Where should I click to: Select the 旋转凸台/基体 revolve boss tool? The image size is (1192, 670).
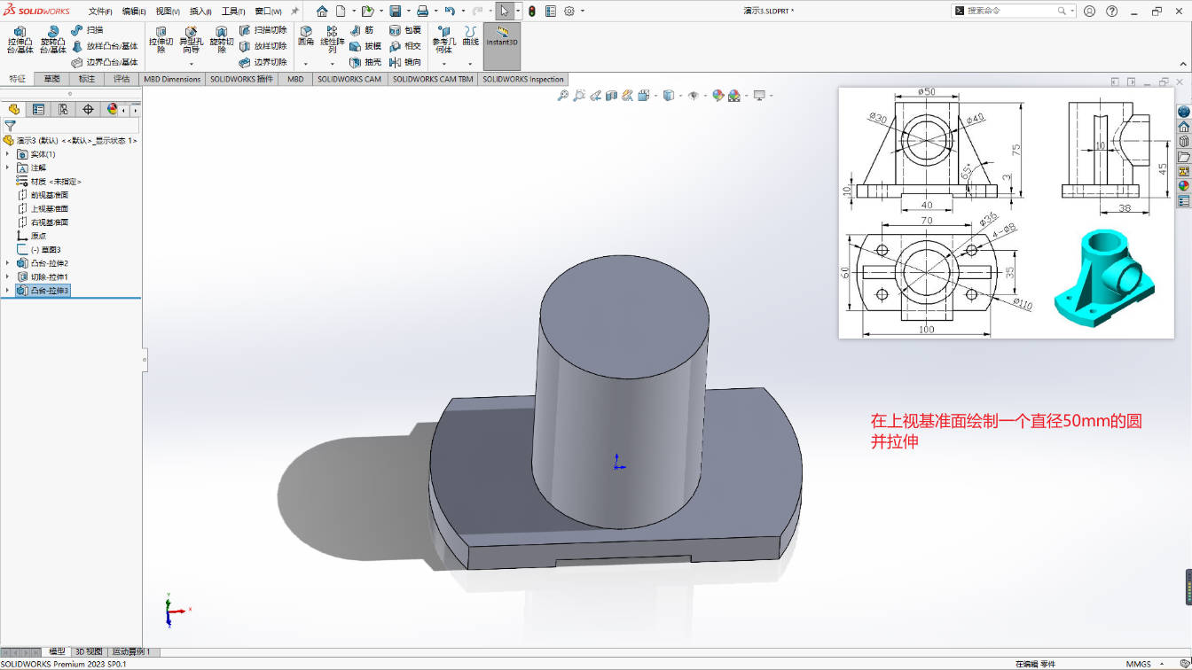coord(52,40)
